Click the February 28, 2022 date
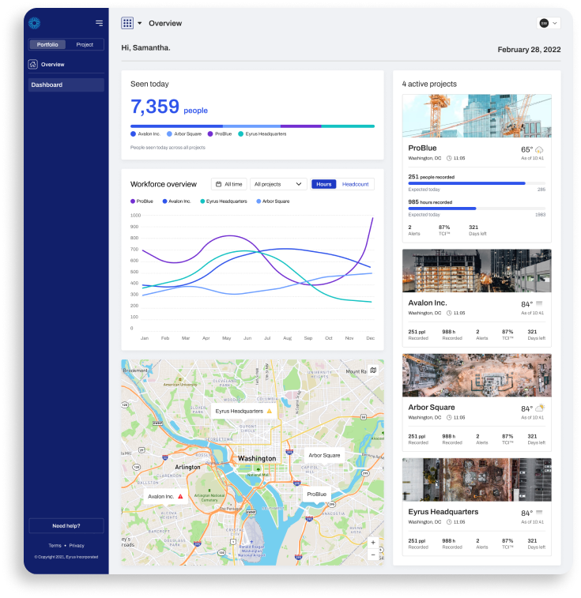Image resolution: width=581 pixels, height=598 pixels. click(529, 50)
